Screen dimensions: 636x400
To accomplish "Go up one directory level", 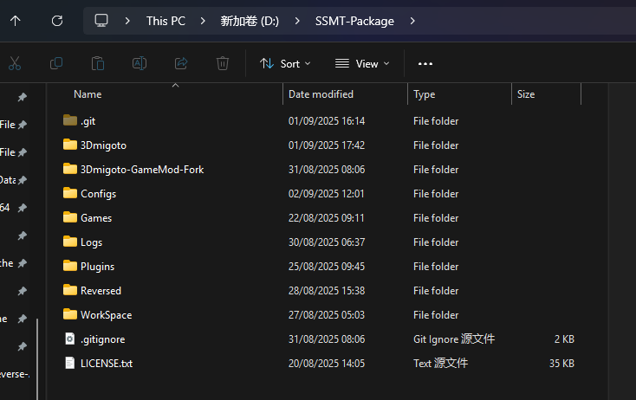I will 16,21.
